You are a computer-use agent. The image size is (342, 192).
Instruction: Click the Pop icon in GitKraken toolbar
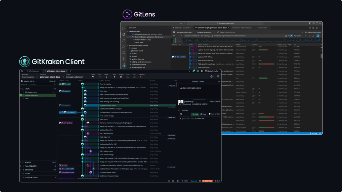point(134,77)
